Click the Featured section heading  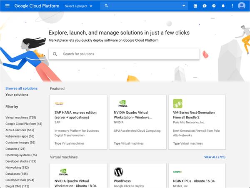point(57,88)
